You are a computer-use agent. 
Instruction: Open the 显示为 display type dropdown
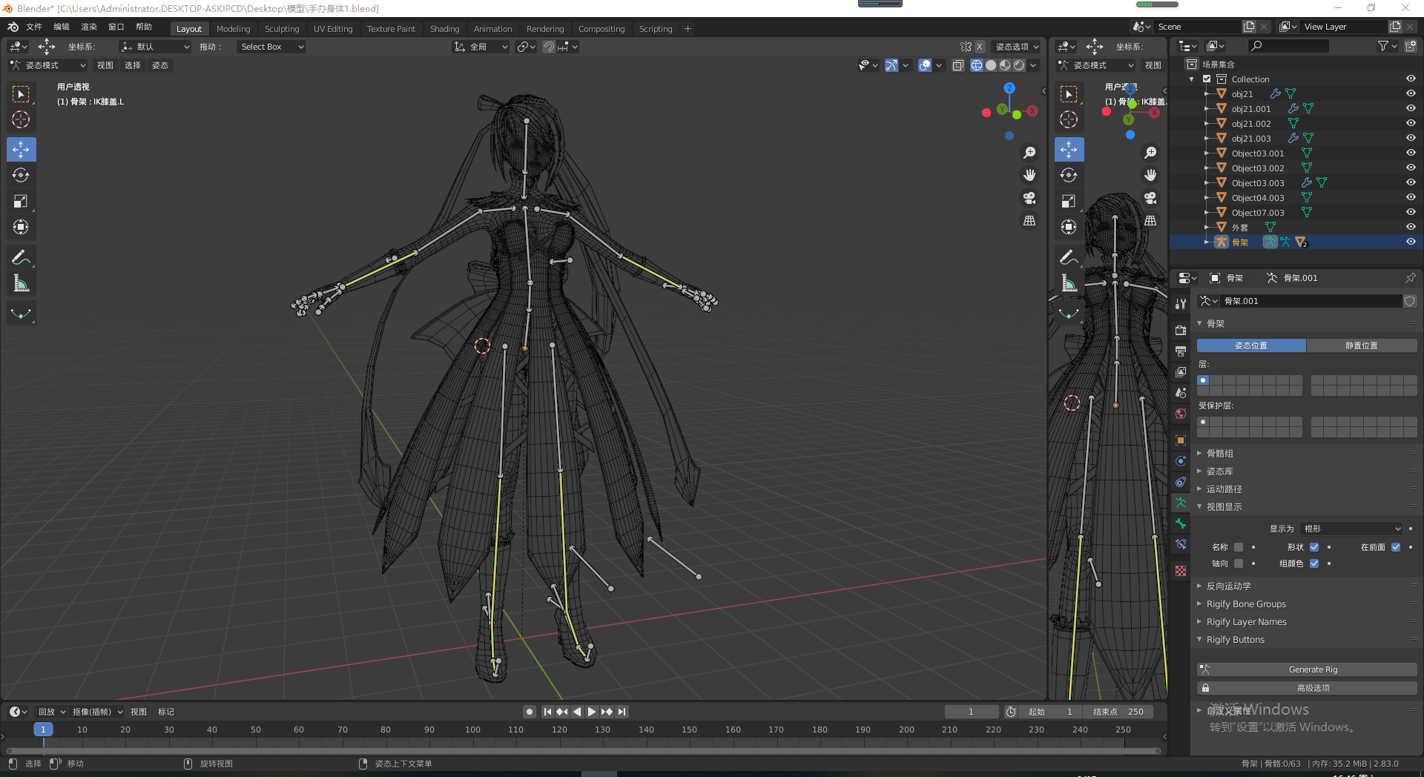pos(1352,529)
